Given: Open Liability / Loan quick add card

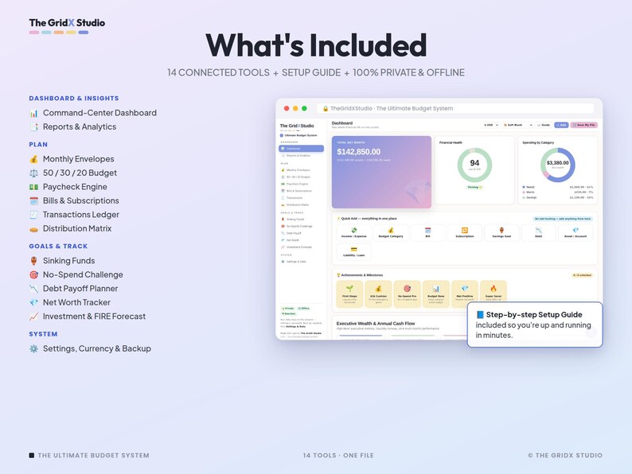Looking at the screenshot, I should tap(354, 251).
